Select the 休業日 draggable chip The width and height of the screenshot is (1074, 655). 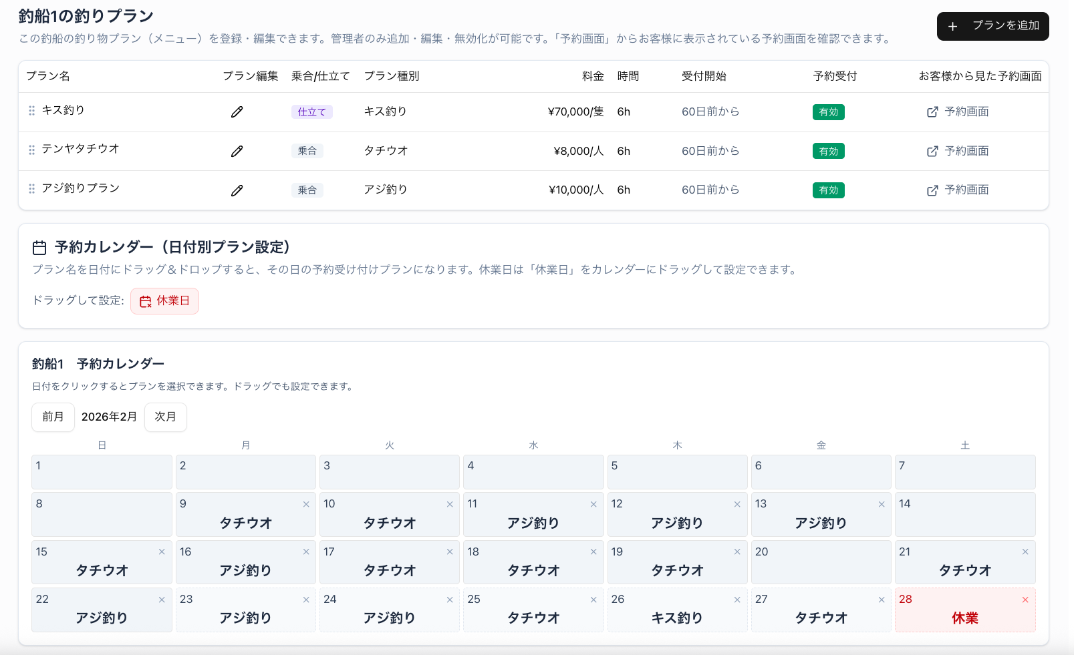pos(164,301)
